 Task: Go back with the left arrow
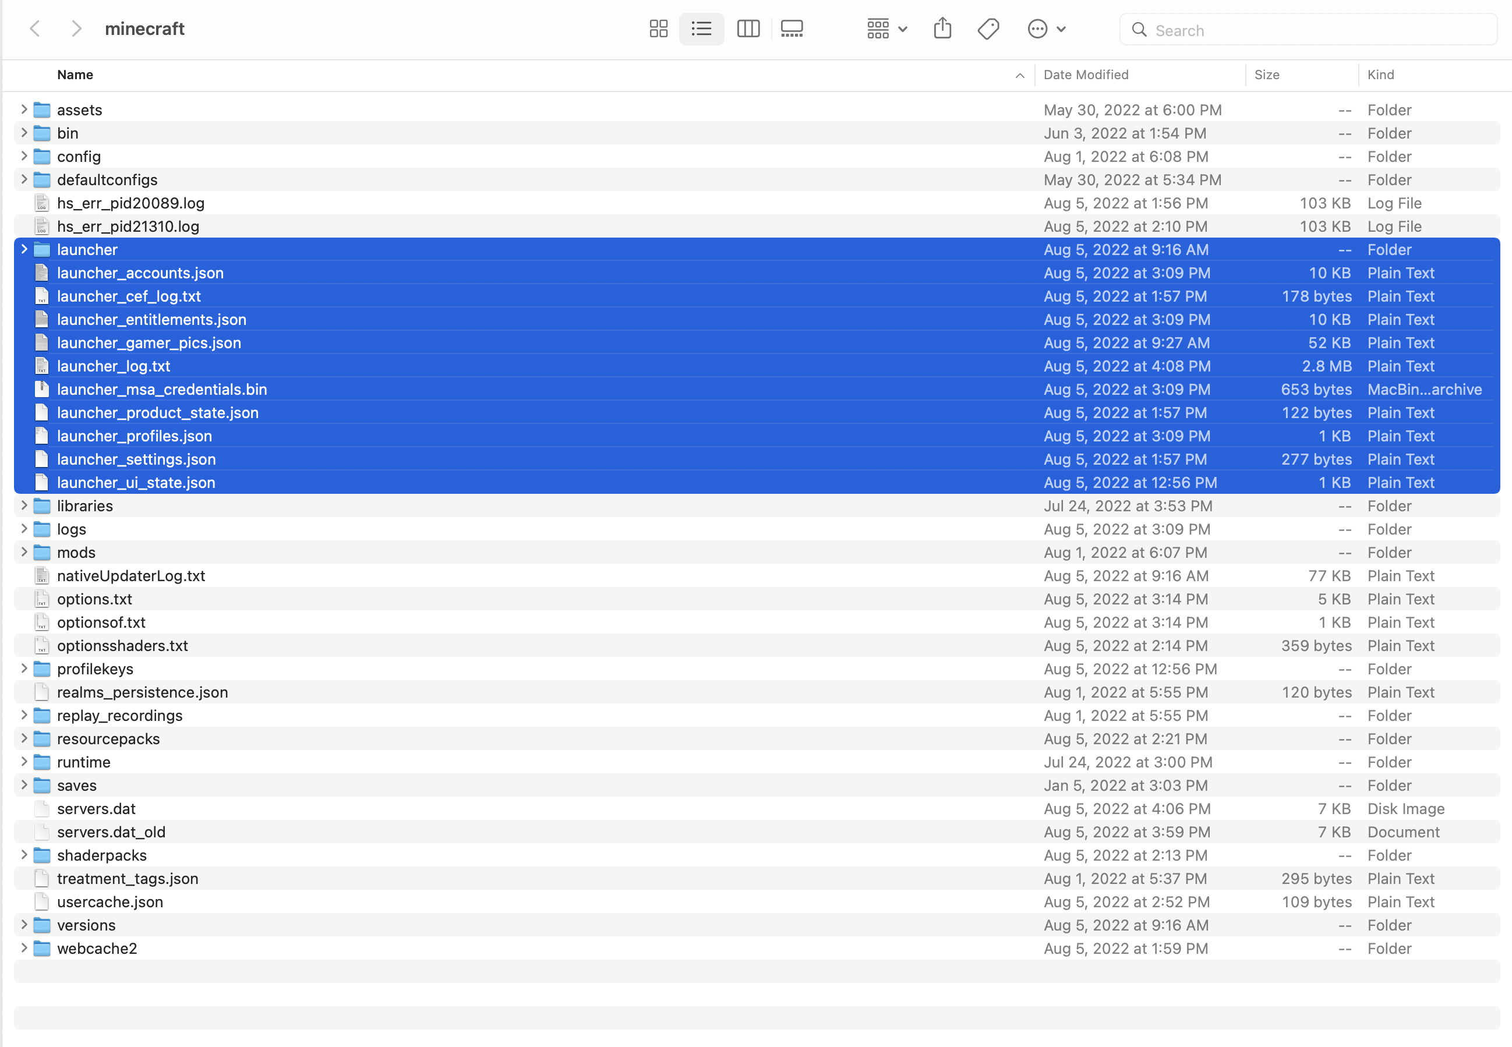tap(36, 29)
